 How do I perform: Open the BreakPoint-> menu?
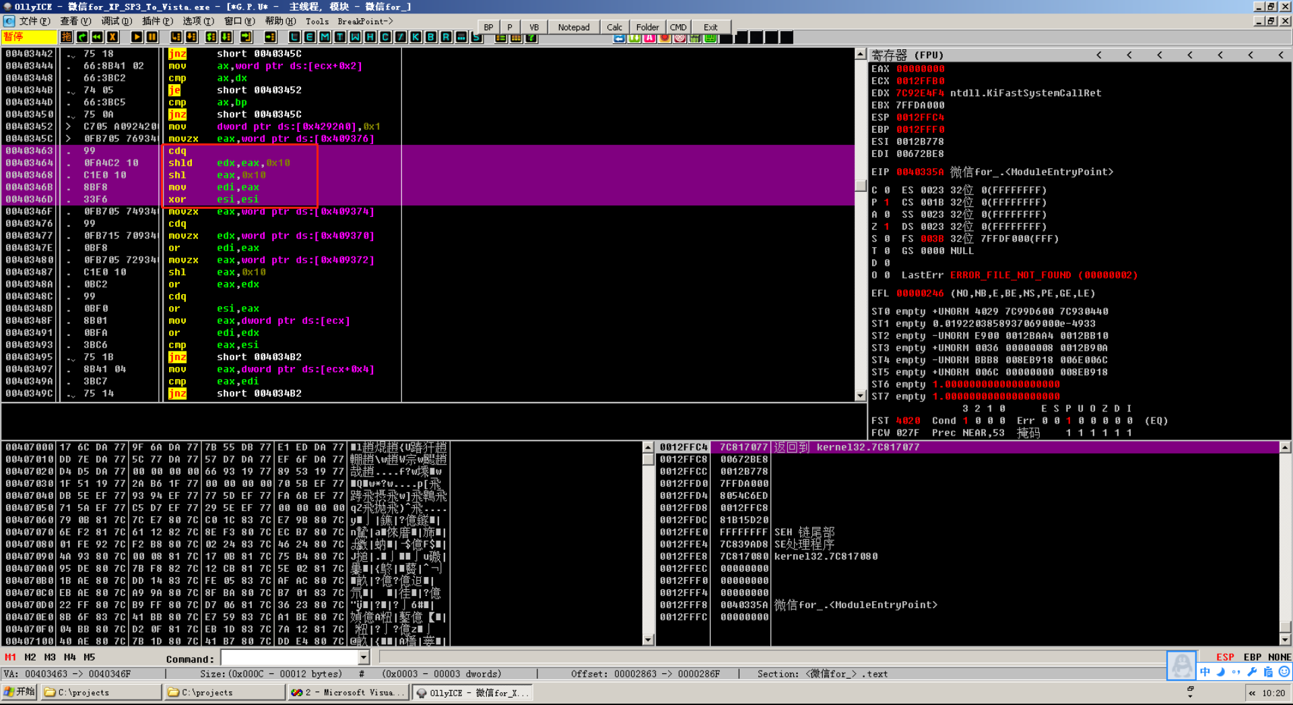coord(365,21)
